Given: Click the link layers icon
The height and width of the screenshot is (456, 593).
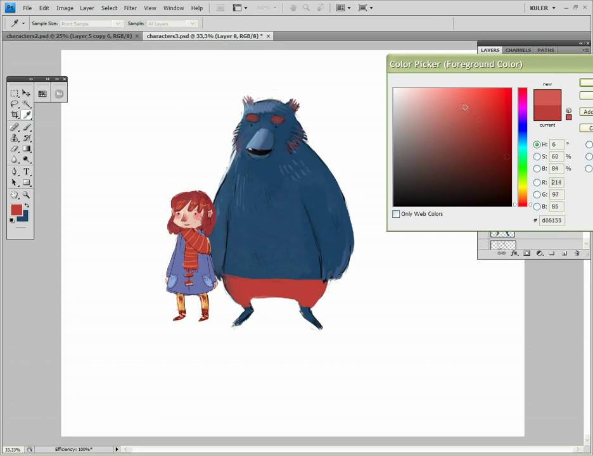Looking at the screenshot, I should point(502,253).
